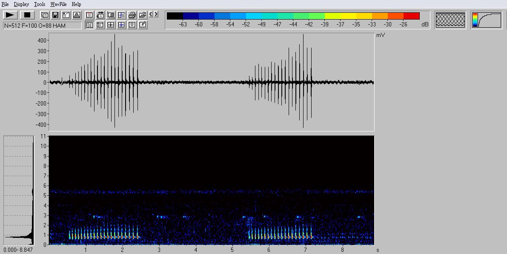The width and height of the screenshot is (507, 254).
Task: Click the bell-shaped window function icon
Action: [77, 15]
